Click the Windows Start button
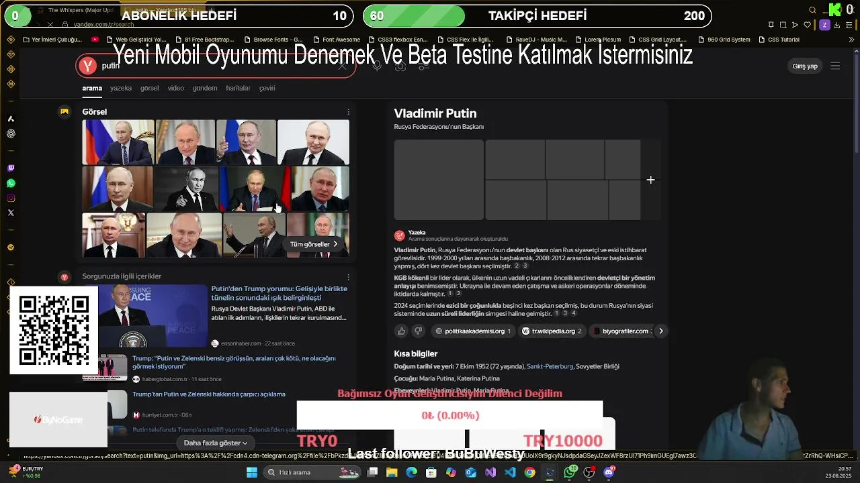This screenshot has height=483, width=860. [251, 472]
